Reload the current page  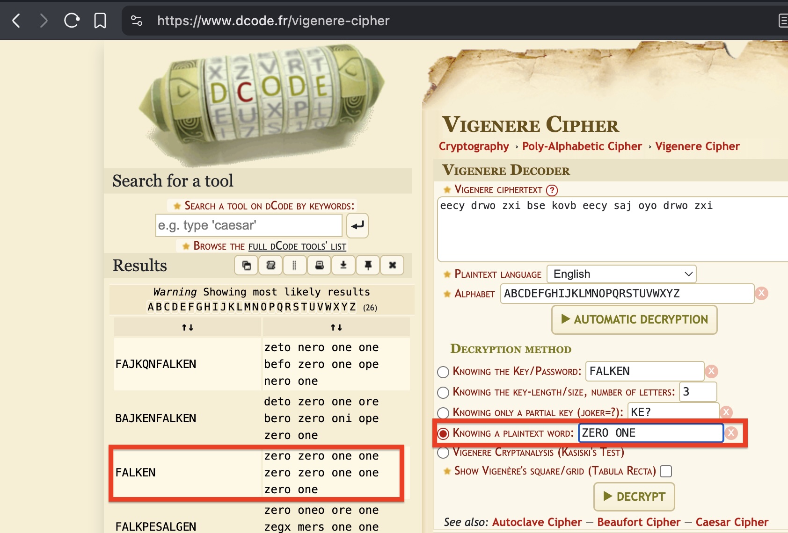pyautogui.click(x=72, y=21)
